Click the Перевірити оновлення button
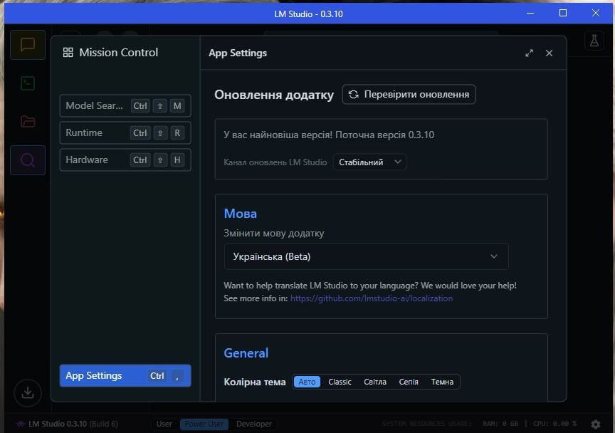 [x=409, y=94]
